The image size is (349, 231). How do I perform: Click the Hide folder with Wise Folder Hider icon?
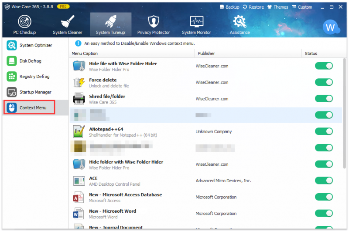click(x=79, y=164)
